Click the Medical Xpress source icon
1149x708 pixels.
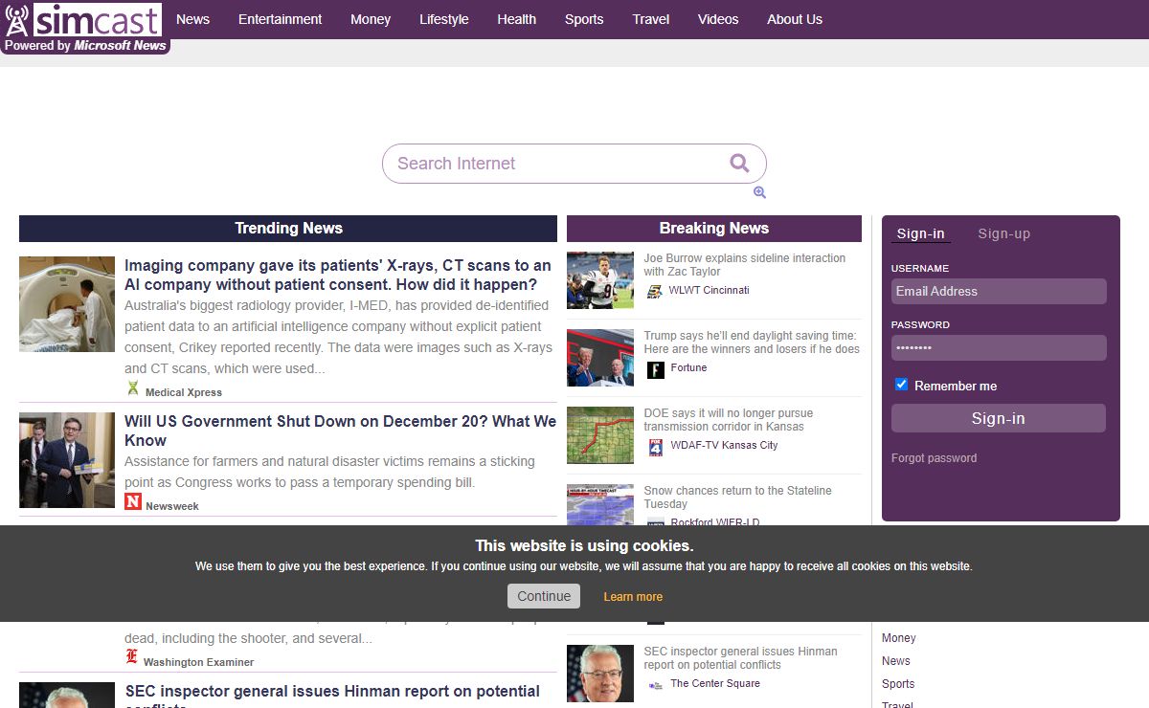(x=133, y=388)
